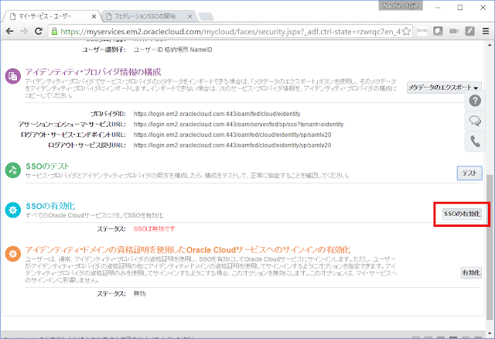Screen dimensions: 495x339
Task: Select the プロバイダID URL value
Action: [x=217, y=114]
